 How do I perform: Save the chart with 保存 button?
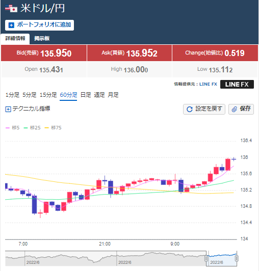[241, 109]
